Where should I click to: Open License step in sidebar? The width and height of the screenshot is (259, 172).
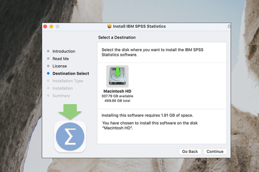[60, 66]
